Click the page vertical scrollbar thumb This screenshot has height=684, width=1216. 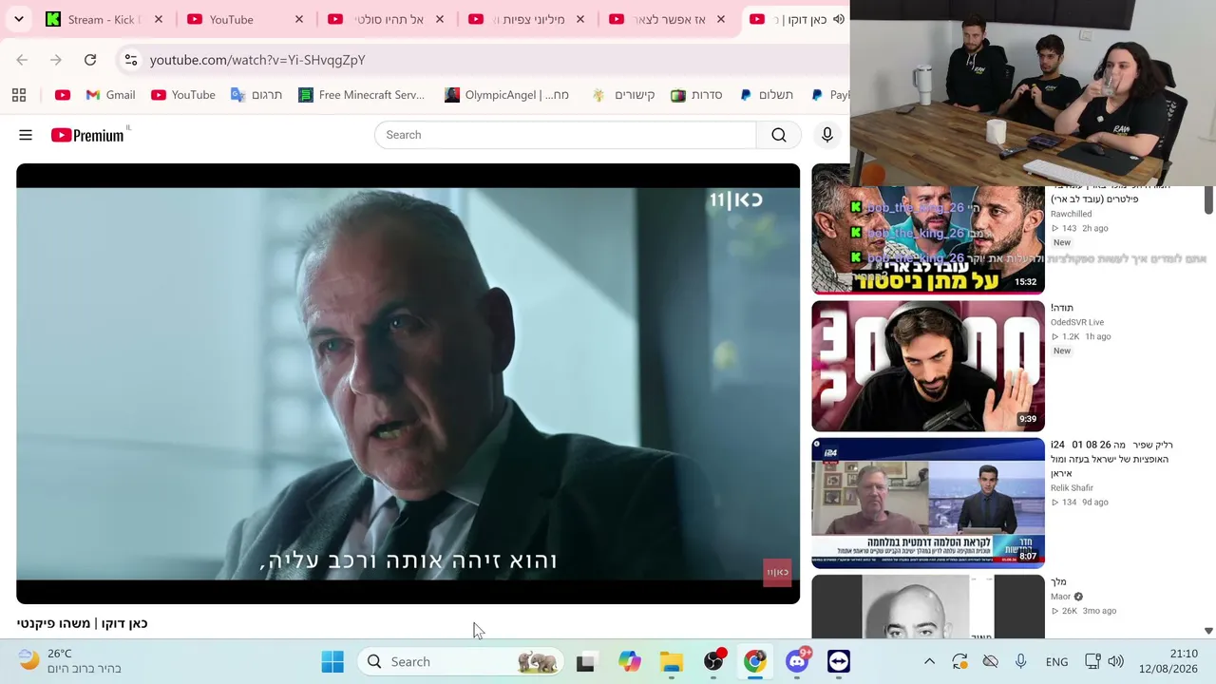point(1208,199)
